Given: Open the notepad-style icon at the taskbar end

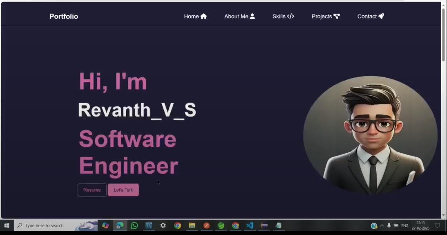Looking at the screenshot, I should [x=279, y=225].
